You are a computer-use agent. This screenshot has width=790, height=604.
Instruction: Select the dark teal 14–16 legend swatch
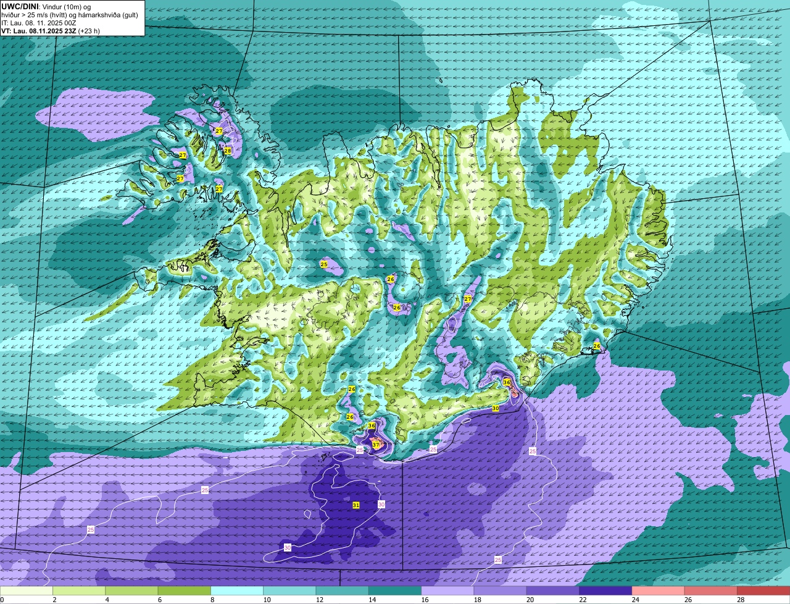coord(395,591)
